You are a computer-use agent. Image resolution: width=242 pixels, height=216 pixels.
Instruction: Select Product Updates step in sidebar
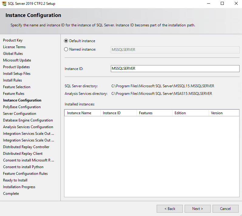16,67
